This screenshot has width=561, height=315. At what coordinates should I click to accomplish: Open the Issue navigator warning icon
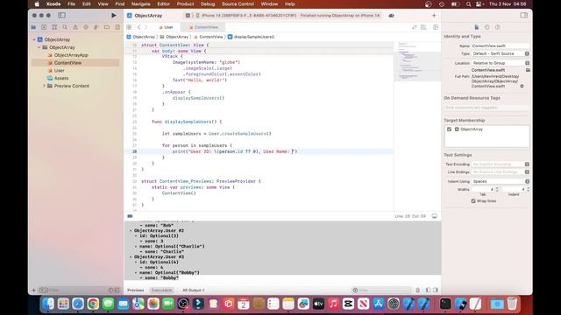[75, 27]
